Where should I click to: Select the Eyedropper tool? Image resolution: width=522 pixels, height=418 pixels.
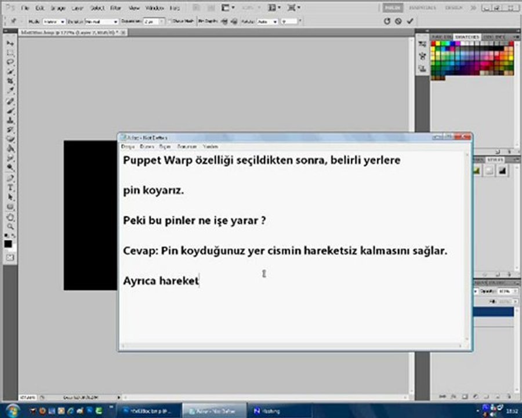10,91
